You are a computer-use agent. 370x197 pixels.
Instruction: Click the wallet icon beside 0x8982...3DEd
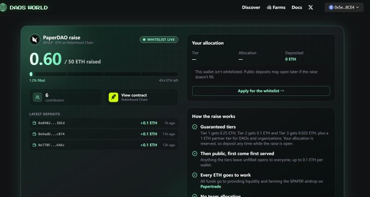(x=34, y=123)
